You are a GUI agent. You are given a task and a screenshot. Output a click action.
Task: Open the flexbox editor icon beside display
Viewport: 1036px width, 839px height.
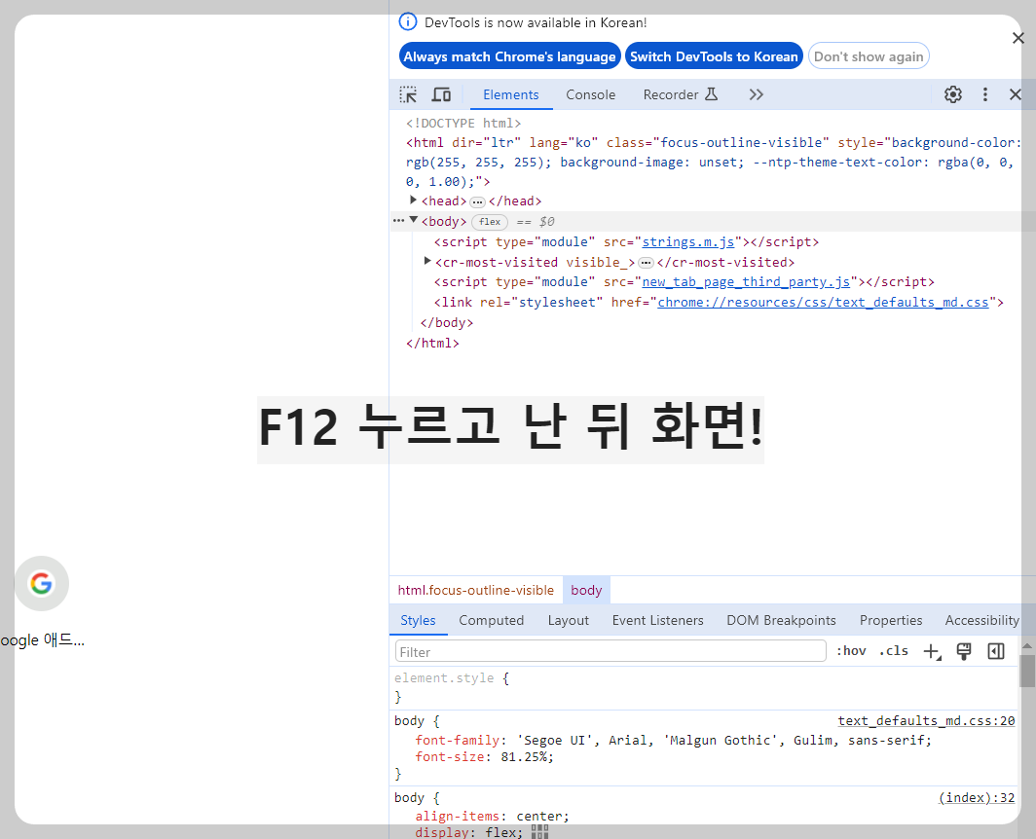[x=539, y=832]
